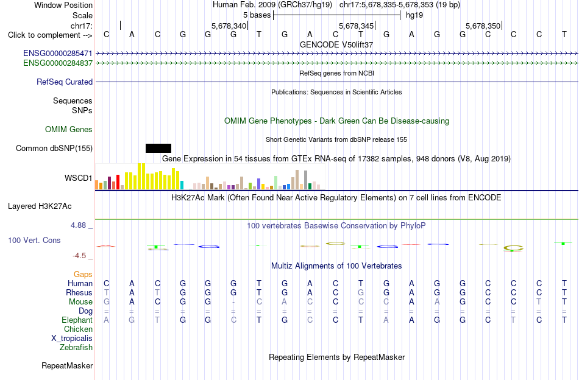This screenshot has width=579, height=380.
Task: Open the Common dbSNP(155) track label
Action: click(x=54, y=149)
